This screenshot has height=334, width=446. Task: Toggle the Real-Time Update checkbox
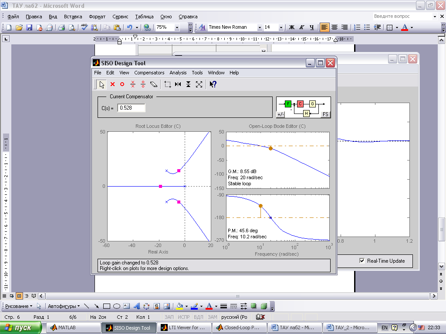pos(362,261)
